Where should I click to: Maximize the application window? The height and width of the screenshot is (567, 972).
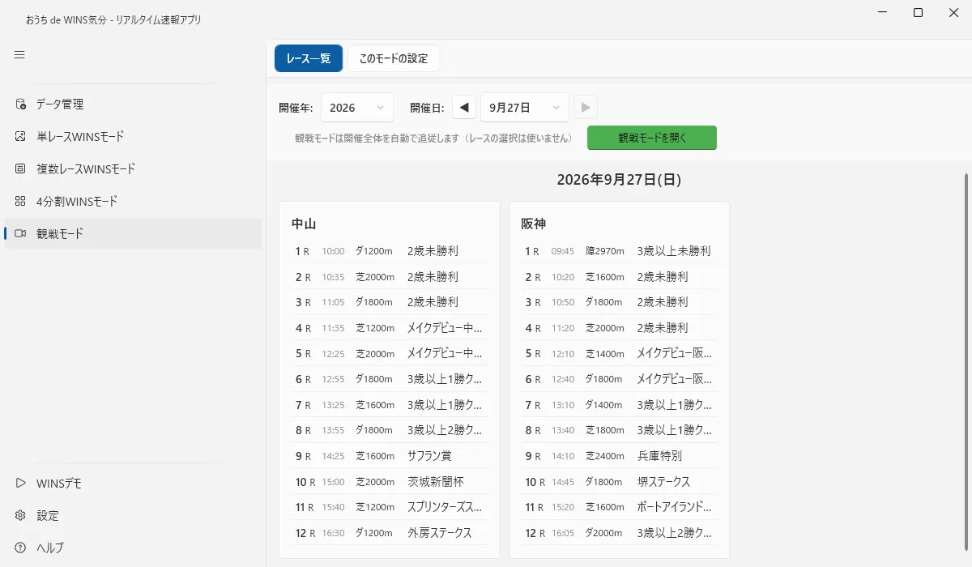tap(918, 12)
